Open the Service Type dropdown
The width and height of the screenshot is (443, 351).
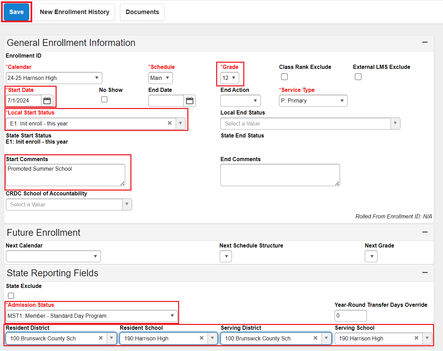[313, 100]
